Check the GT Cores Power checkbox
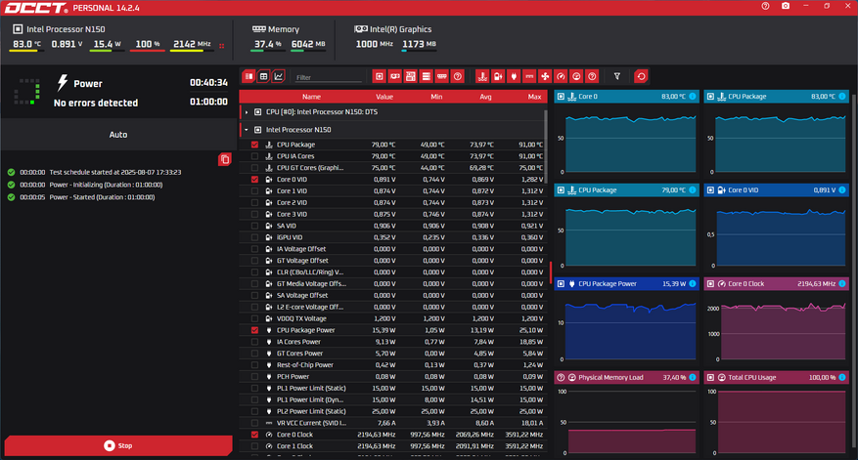 pyautogui.click(x=254, y=354)
